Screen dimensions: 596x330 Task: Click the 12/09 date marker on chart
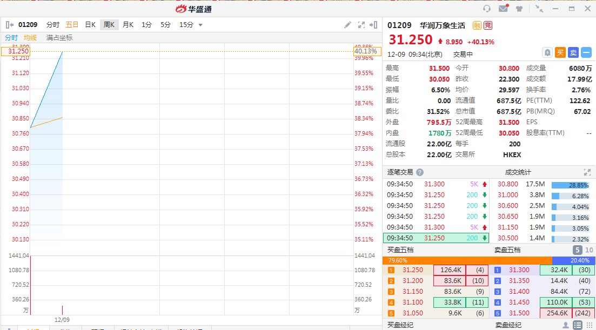62,320
